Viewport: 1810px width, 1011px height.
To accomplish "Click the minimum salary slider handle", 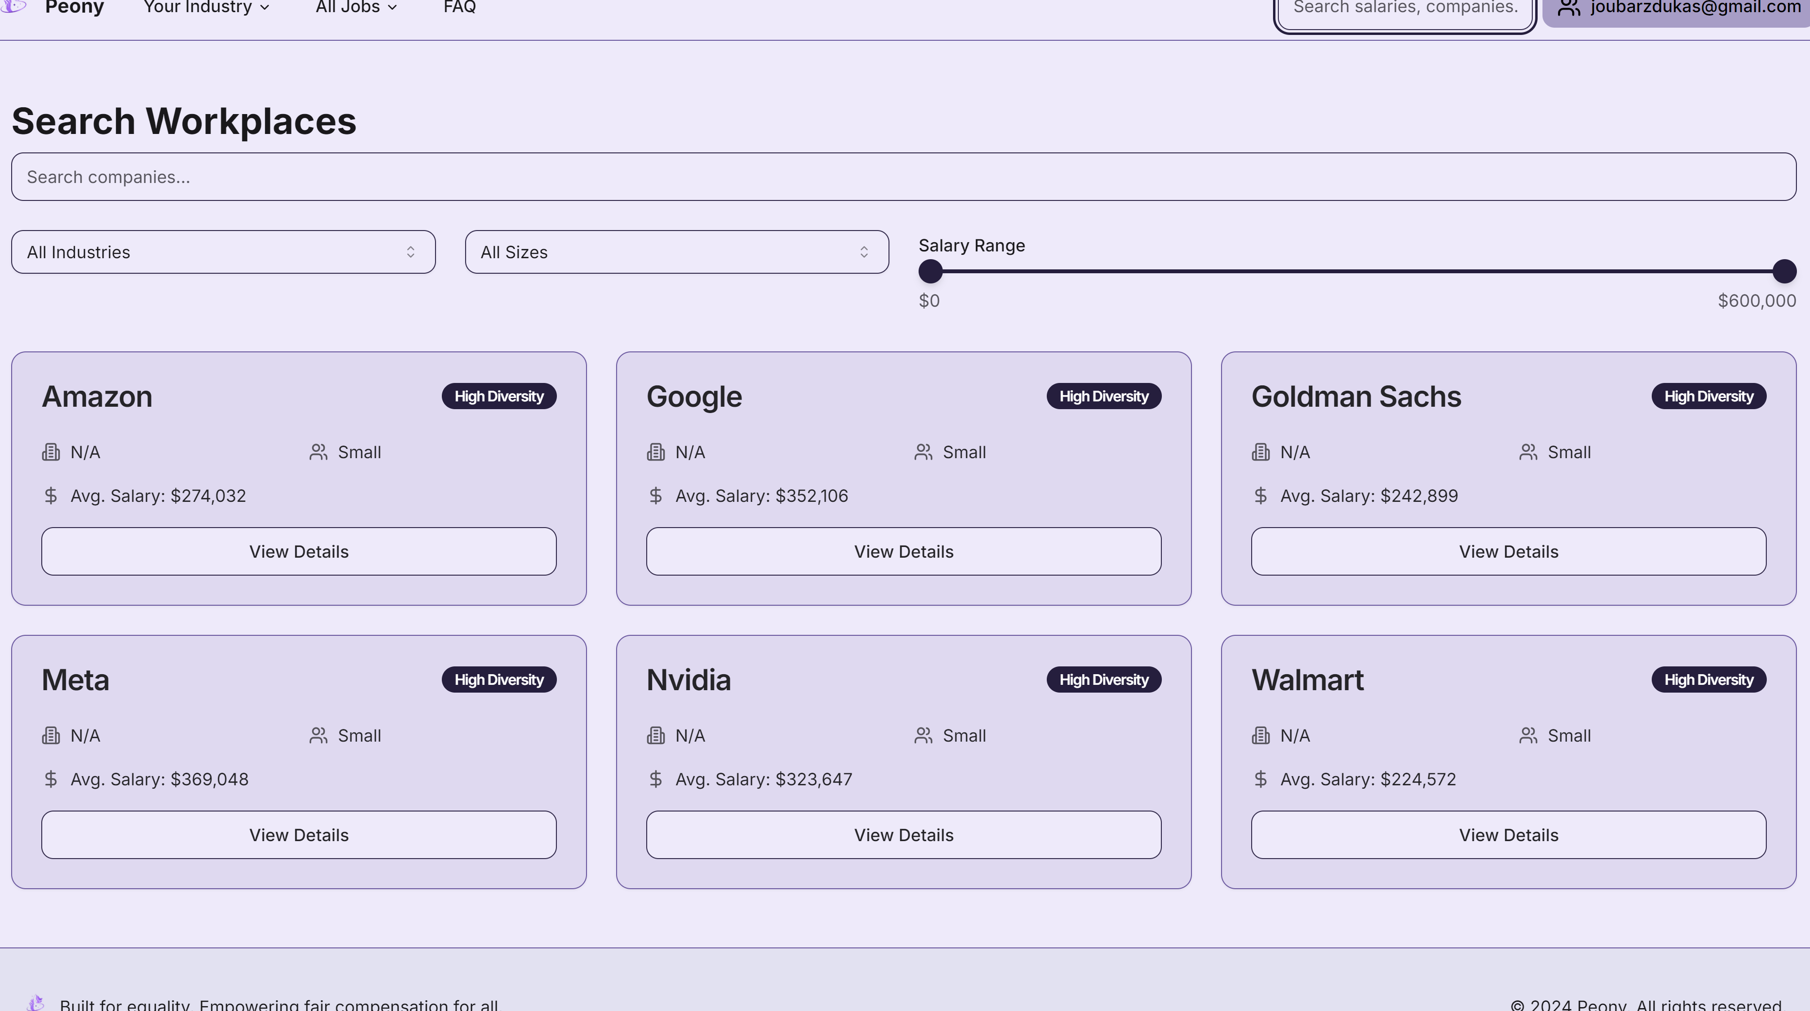I will (x=930, y=271).
